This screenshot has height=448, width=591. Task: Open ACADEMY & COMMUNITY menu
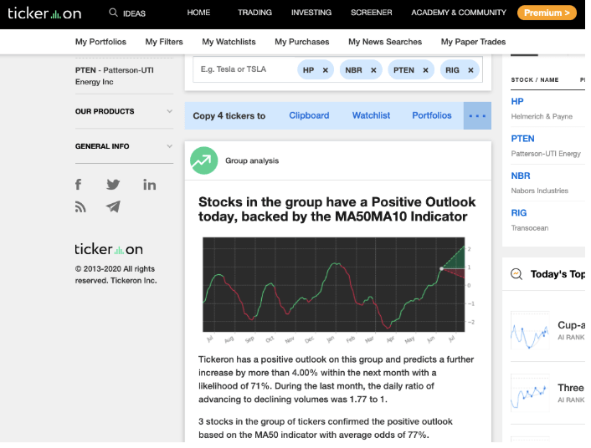click(x=459, y=13)
